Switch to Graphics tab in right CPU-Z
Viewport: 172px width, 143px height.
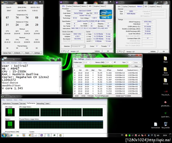[x=152, y=7]
